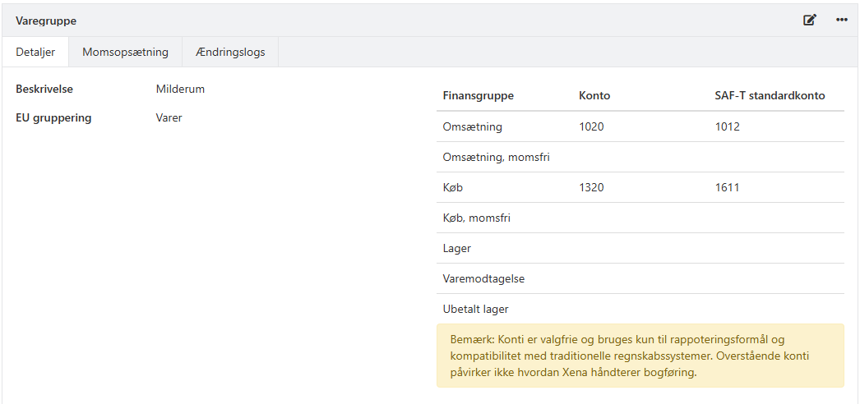
Task: Click account number 1320 for Køb
Action: point(591,188)
